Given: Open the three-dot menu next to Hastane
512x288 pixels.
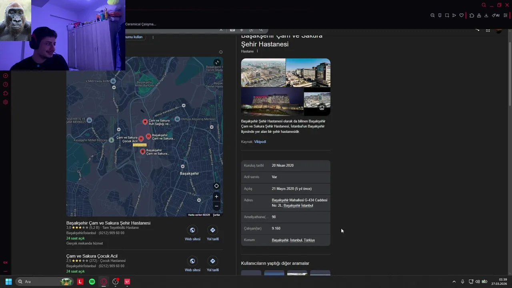Looking at the screenshot, I should pos(257,51).
